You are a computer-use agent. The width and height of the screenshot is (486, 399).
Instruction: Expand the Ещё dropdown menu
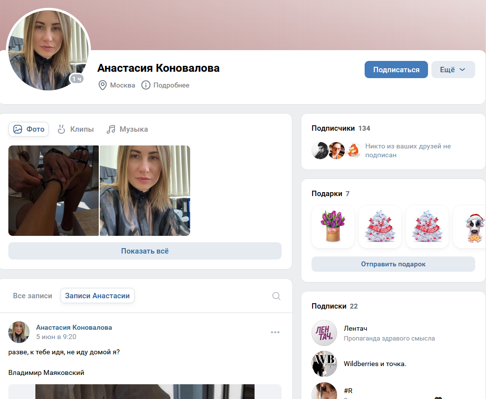pos(453,70)
